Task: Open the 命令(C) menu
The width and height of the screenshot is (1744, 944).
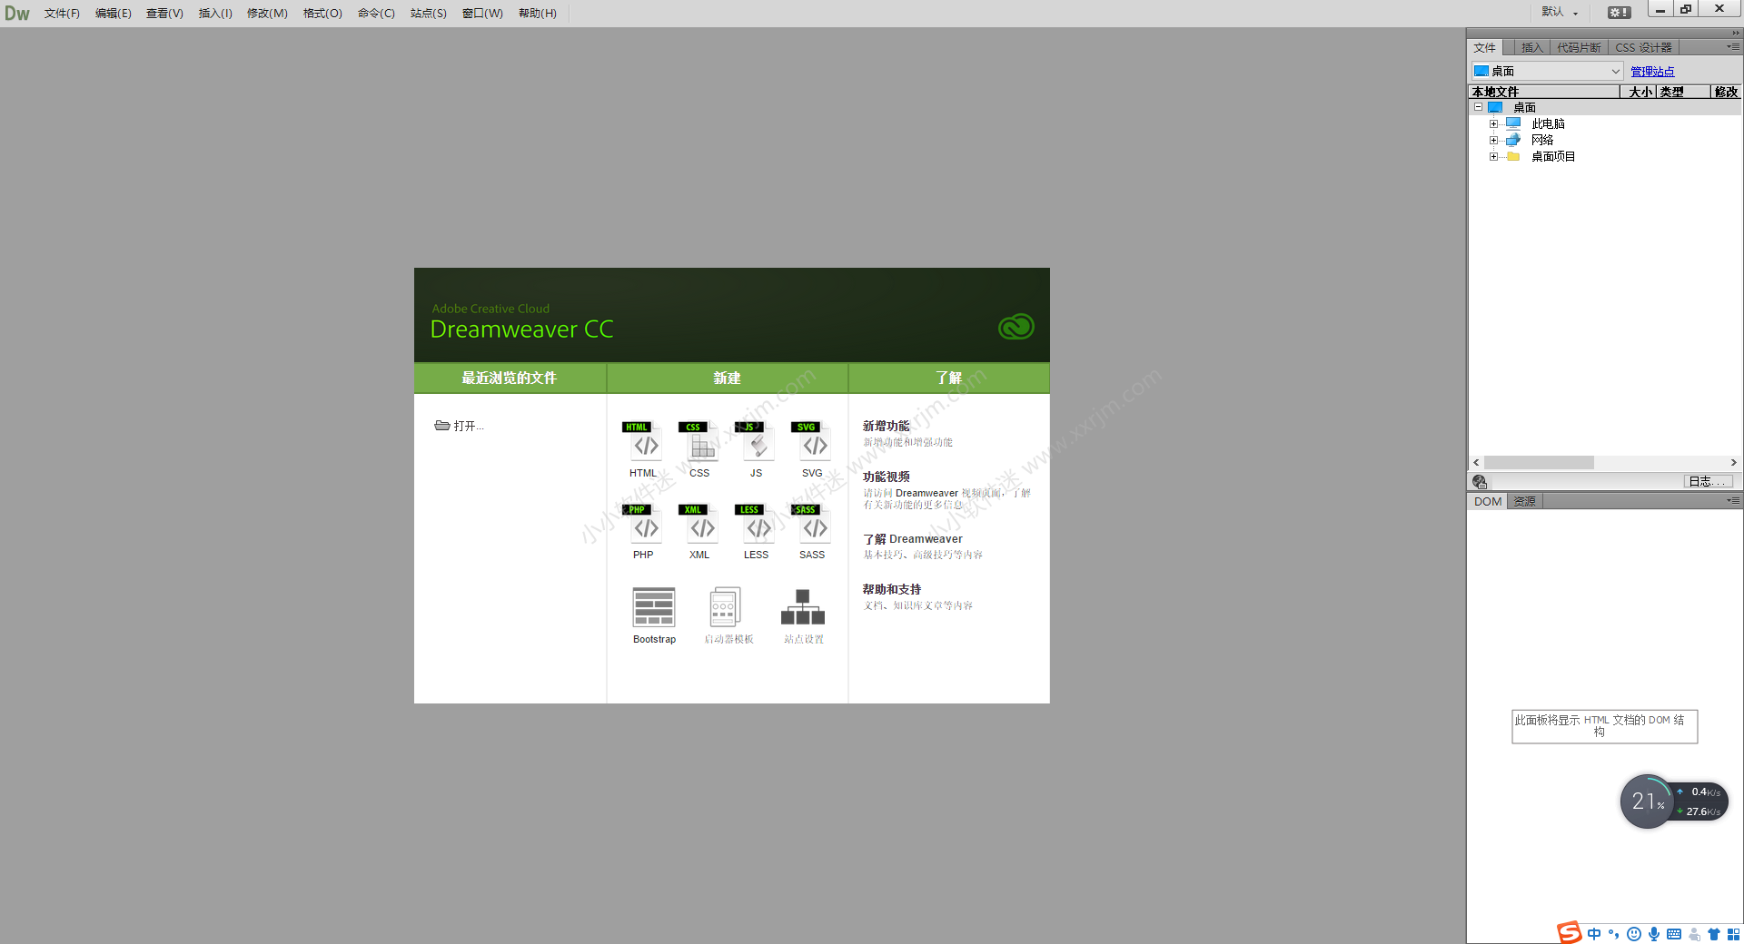Action: 376,14
